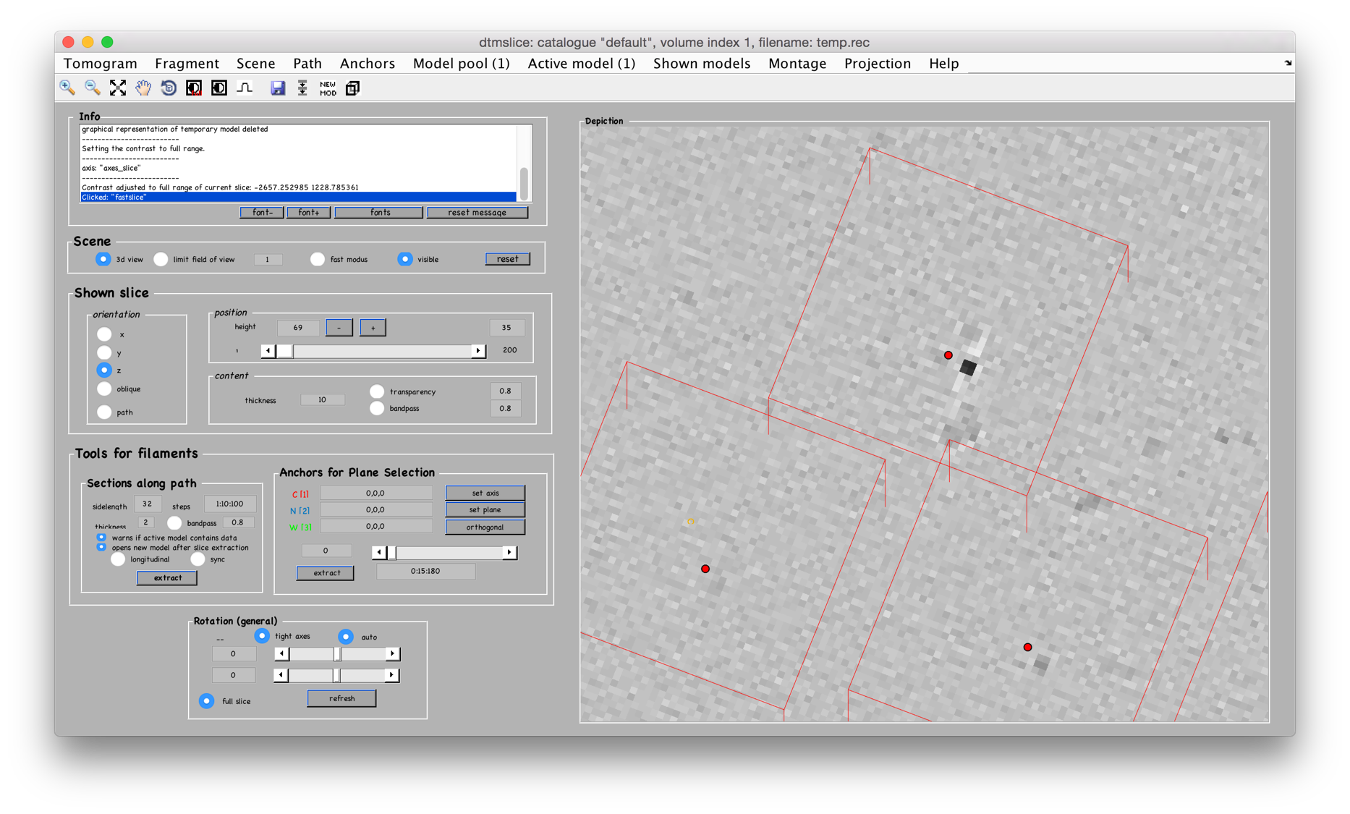Enable the longitudinal option

[x=118, y=559]
